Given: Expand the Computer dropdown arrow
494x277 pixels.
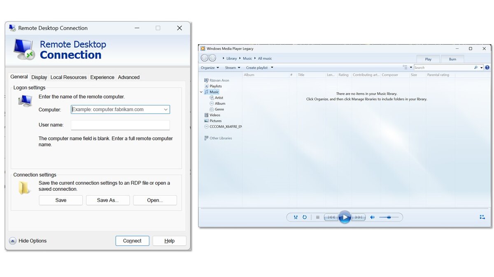Looking at the screenshot, I should pos(165,110).
